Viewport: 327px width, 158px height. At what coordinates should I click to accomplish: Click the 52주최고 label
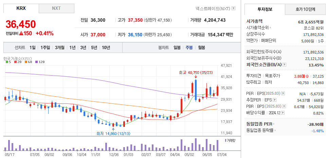[x=254, y=82]
